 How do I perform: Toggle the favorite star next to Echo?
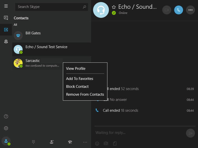tap(114, 7)
